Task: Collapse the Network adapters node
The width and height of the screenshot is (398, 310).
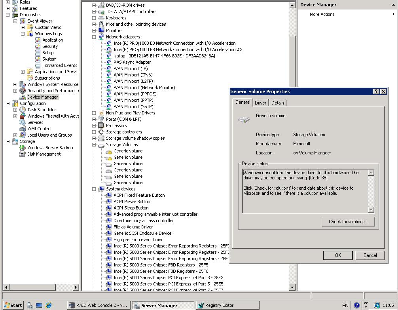Action: 94,37
